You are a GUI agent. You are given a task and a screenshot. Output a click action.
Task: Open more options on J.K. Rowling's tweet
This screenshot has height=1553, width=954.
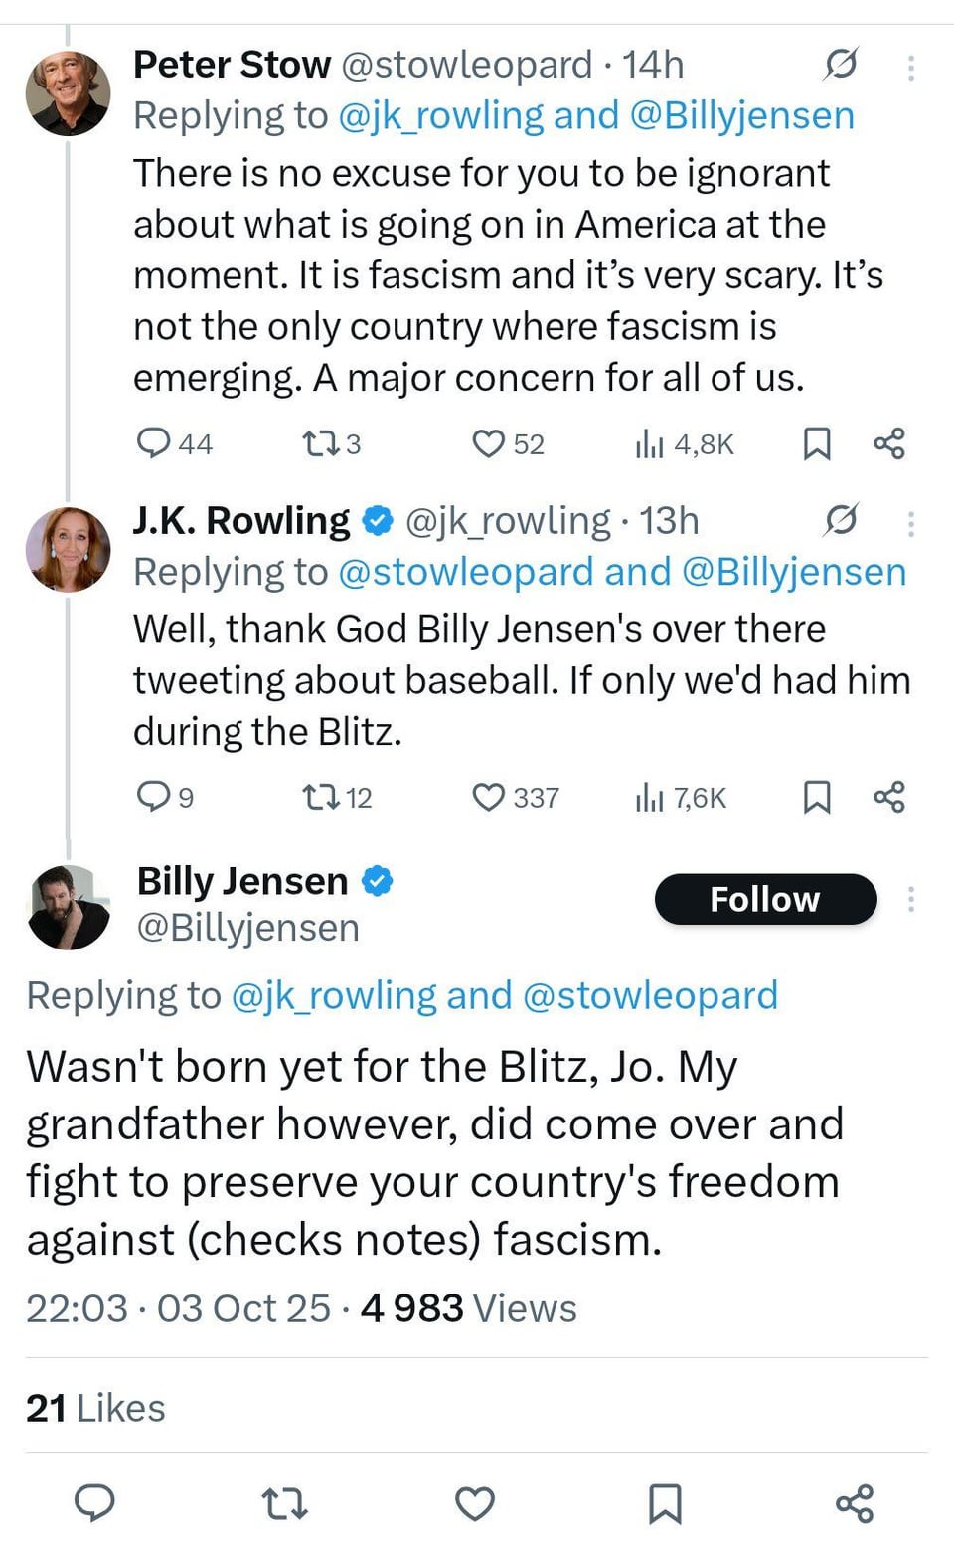910,524
